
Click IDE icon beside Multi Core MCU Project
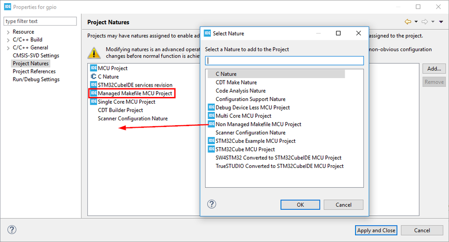(211, 115)
